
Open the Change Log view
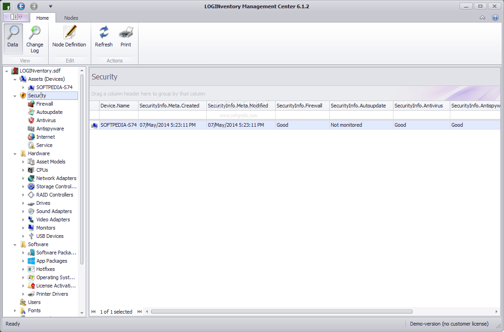35,39
